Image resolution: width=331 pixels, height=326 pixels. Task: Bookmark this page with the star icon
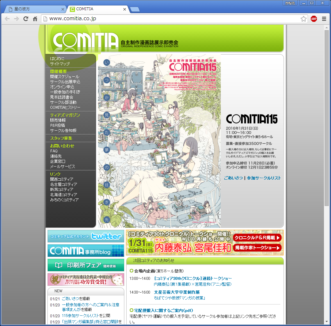point(303,19)
